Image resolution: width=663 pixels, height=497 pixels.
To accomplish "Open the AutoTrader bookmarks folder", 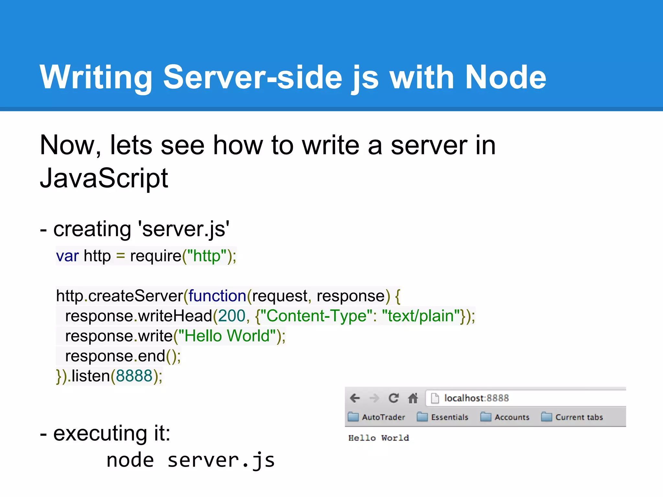I will [x=377, y=417].
